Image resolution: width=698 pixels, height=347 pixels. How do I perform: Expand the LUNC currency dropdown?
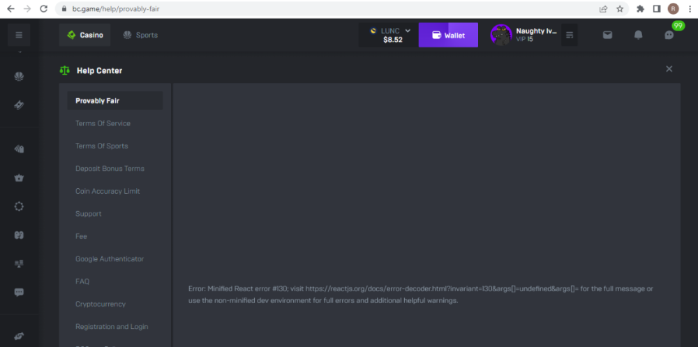(387, 35)
